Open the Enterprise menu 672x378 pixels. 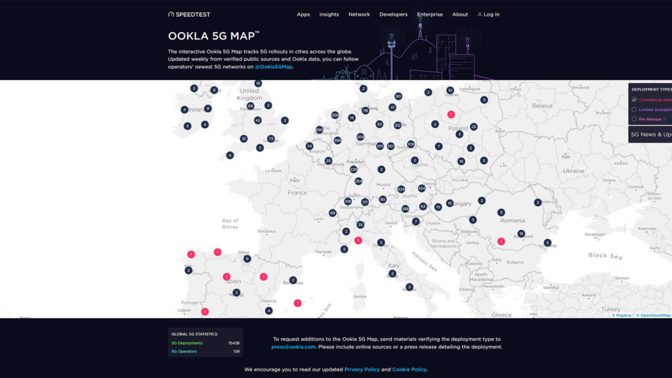click(x=430, y=14)
